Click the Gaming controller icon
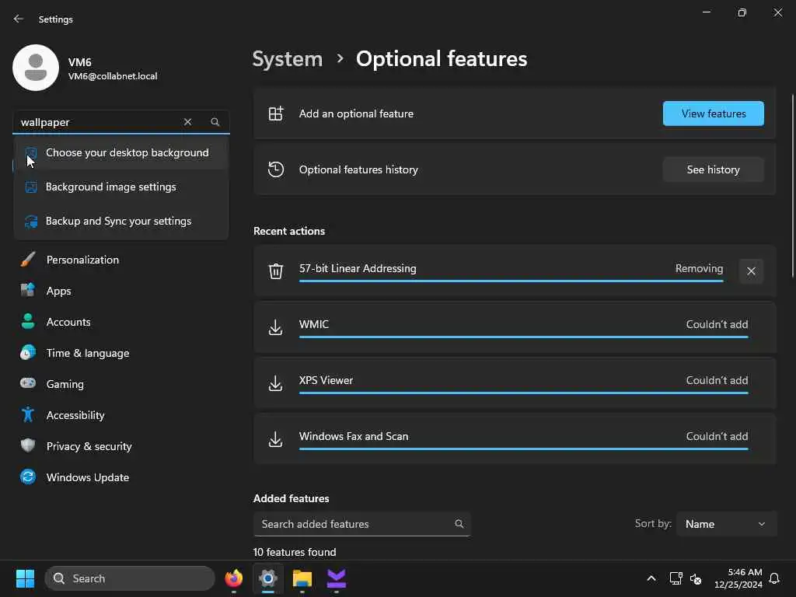This screenshot has width=796, height=597. click(28, 384)
